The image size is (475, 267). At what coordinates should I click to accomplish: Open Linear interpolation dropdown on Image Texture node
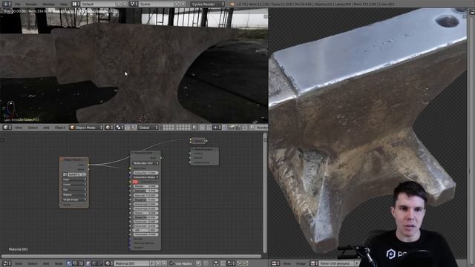[x=74, y=185]
